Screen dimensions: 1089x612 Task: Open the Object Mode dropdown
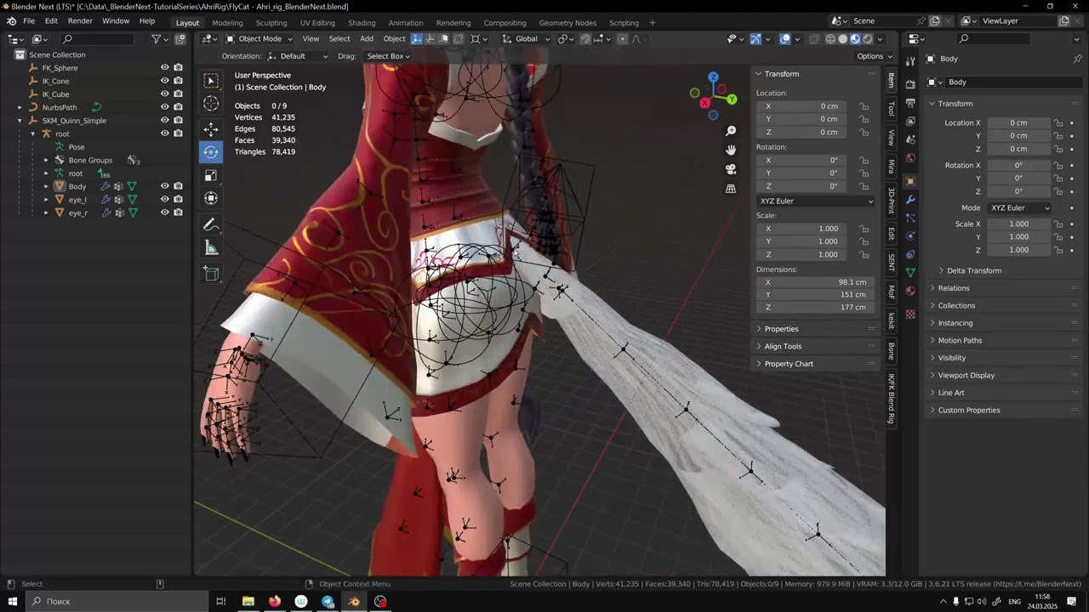[259, 38]
